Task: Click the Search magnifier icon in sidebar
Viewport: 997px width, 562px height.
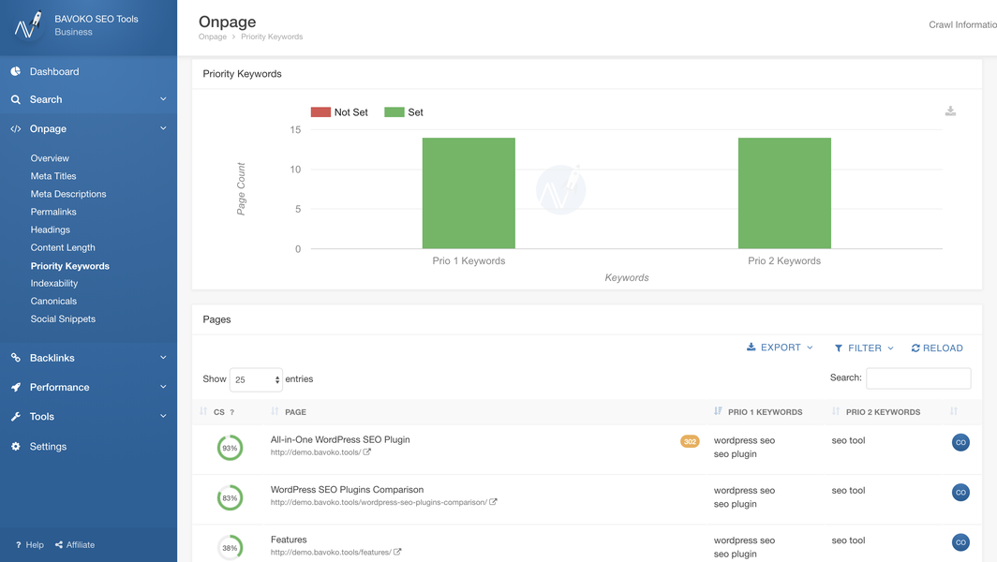Action: (15, 100)
